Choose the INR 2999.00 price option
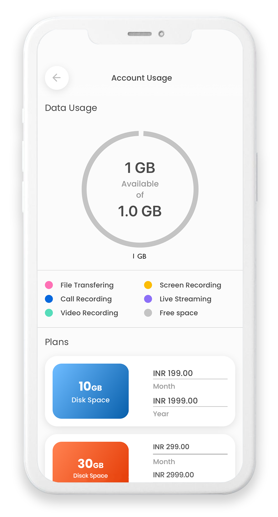This screenshot has height=517, width=278. 173,475
